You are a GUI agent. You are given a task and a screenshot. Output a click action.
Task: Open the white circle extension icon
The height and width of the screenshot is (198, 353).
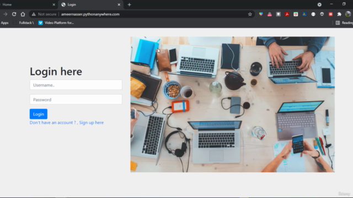pyautogui.click(x=313, y=14)
